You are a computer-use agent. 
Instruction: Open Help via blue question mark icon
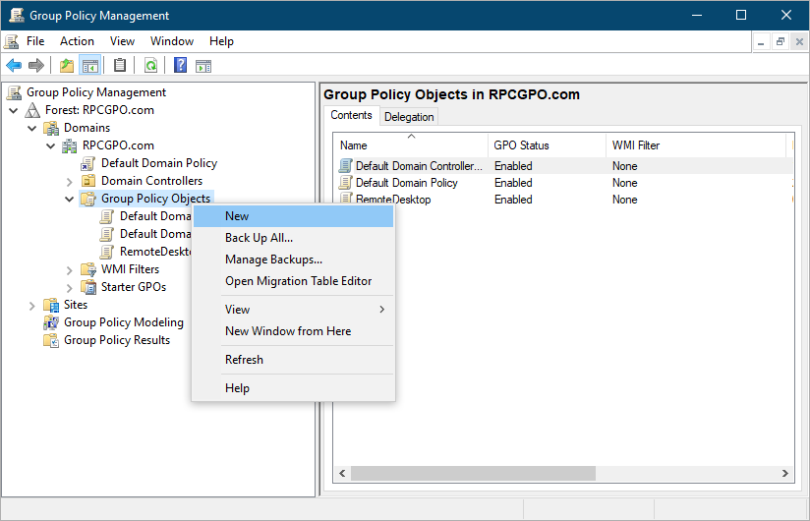(x=180, y=66)
